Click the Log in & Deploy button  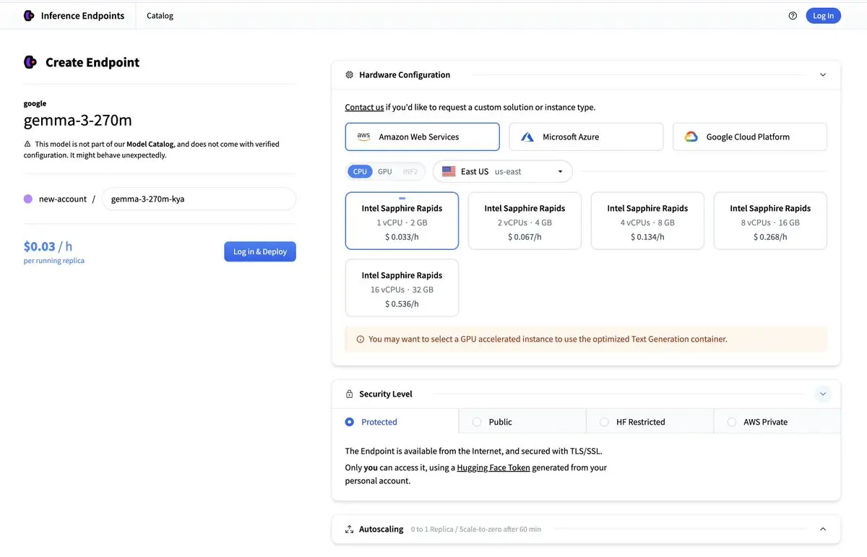tap(260, 251)
